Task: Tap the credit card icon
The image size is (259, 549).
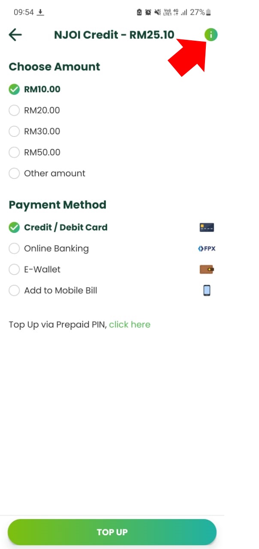Action: 207,227
